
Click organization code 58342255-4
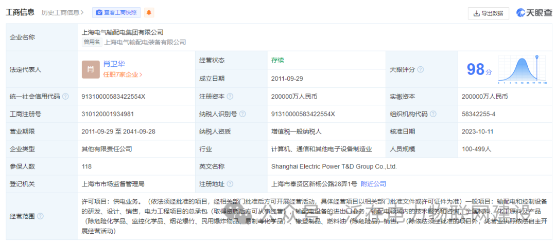(479, 114)
